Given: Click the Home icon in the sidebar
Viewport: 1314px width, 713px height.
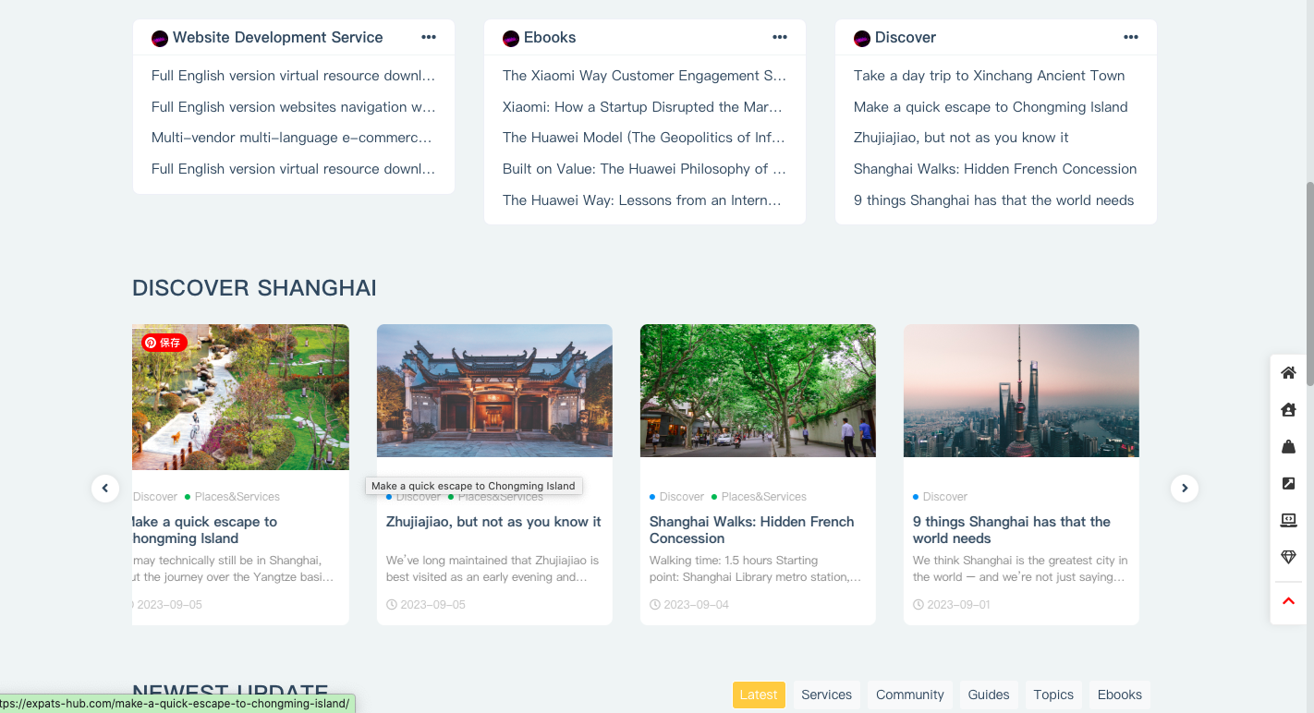Looking at the screenshot, I should [x=1288, y=372].
